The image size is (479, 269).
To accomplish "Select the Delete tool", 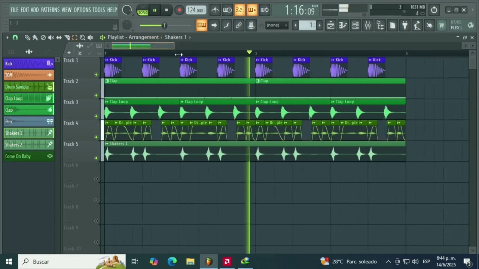I will point(43,37).
